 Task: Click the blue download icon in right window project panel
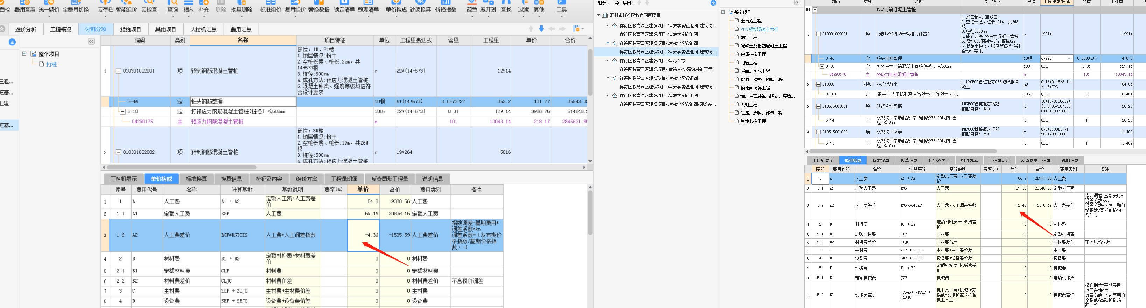click(x=713, y=3)
